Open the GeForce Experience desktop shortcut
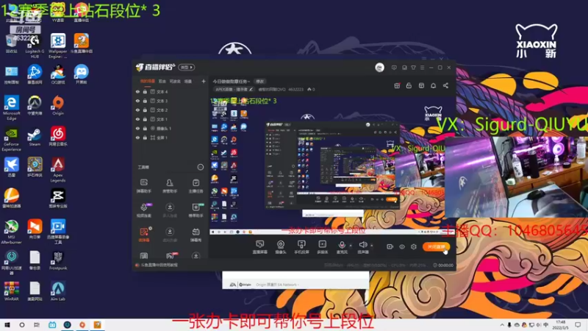Viewport: 588px width, 331px height. coord(11,139)
